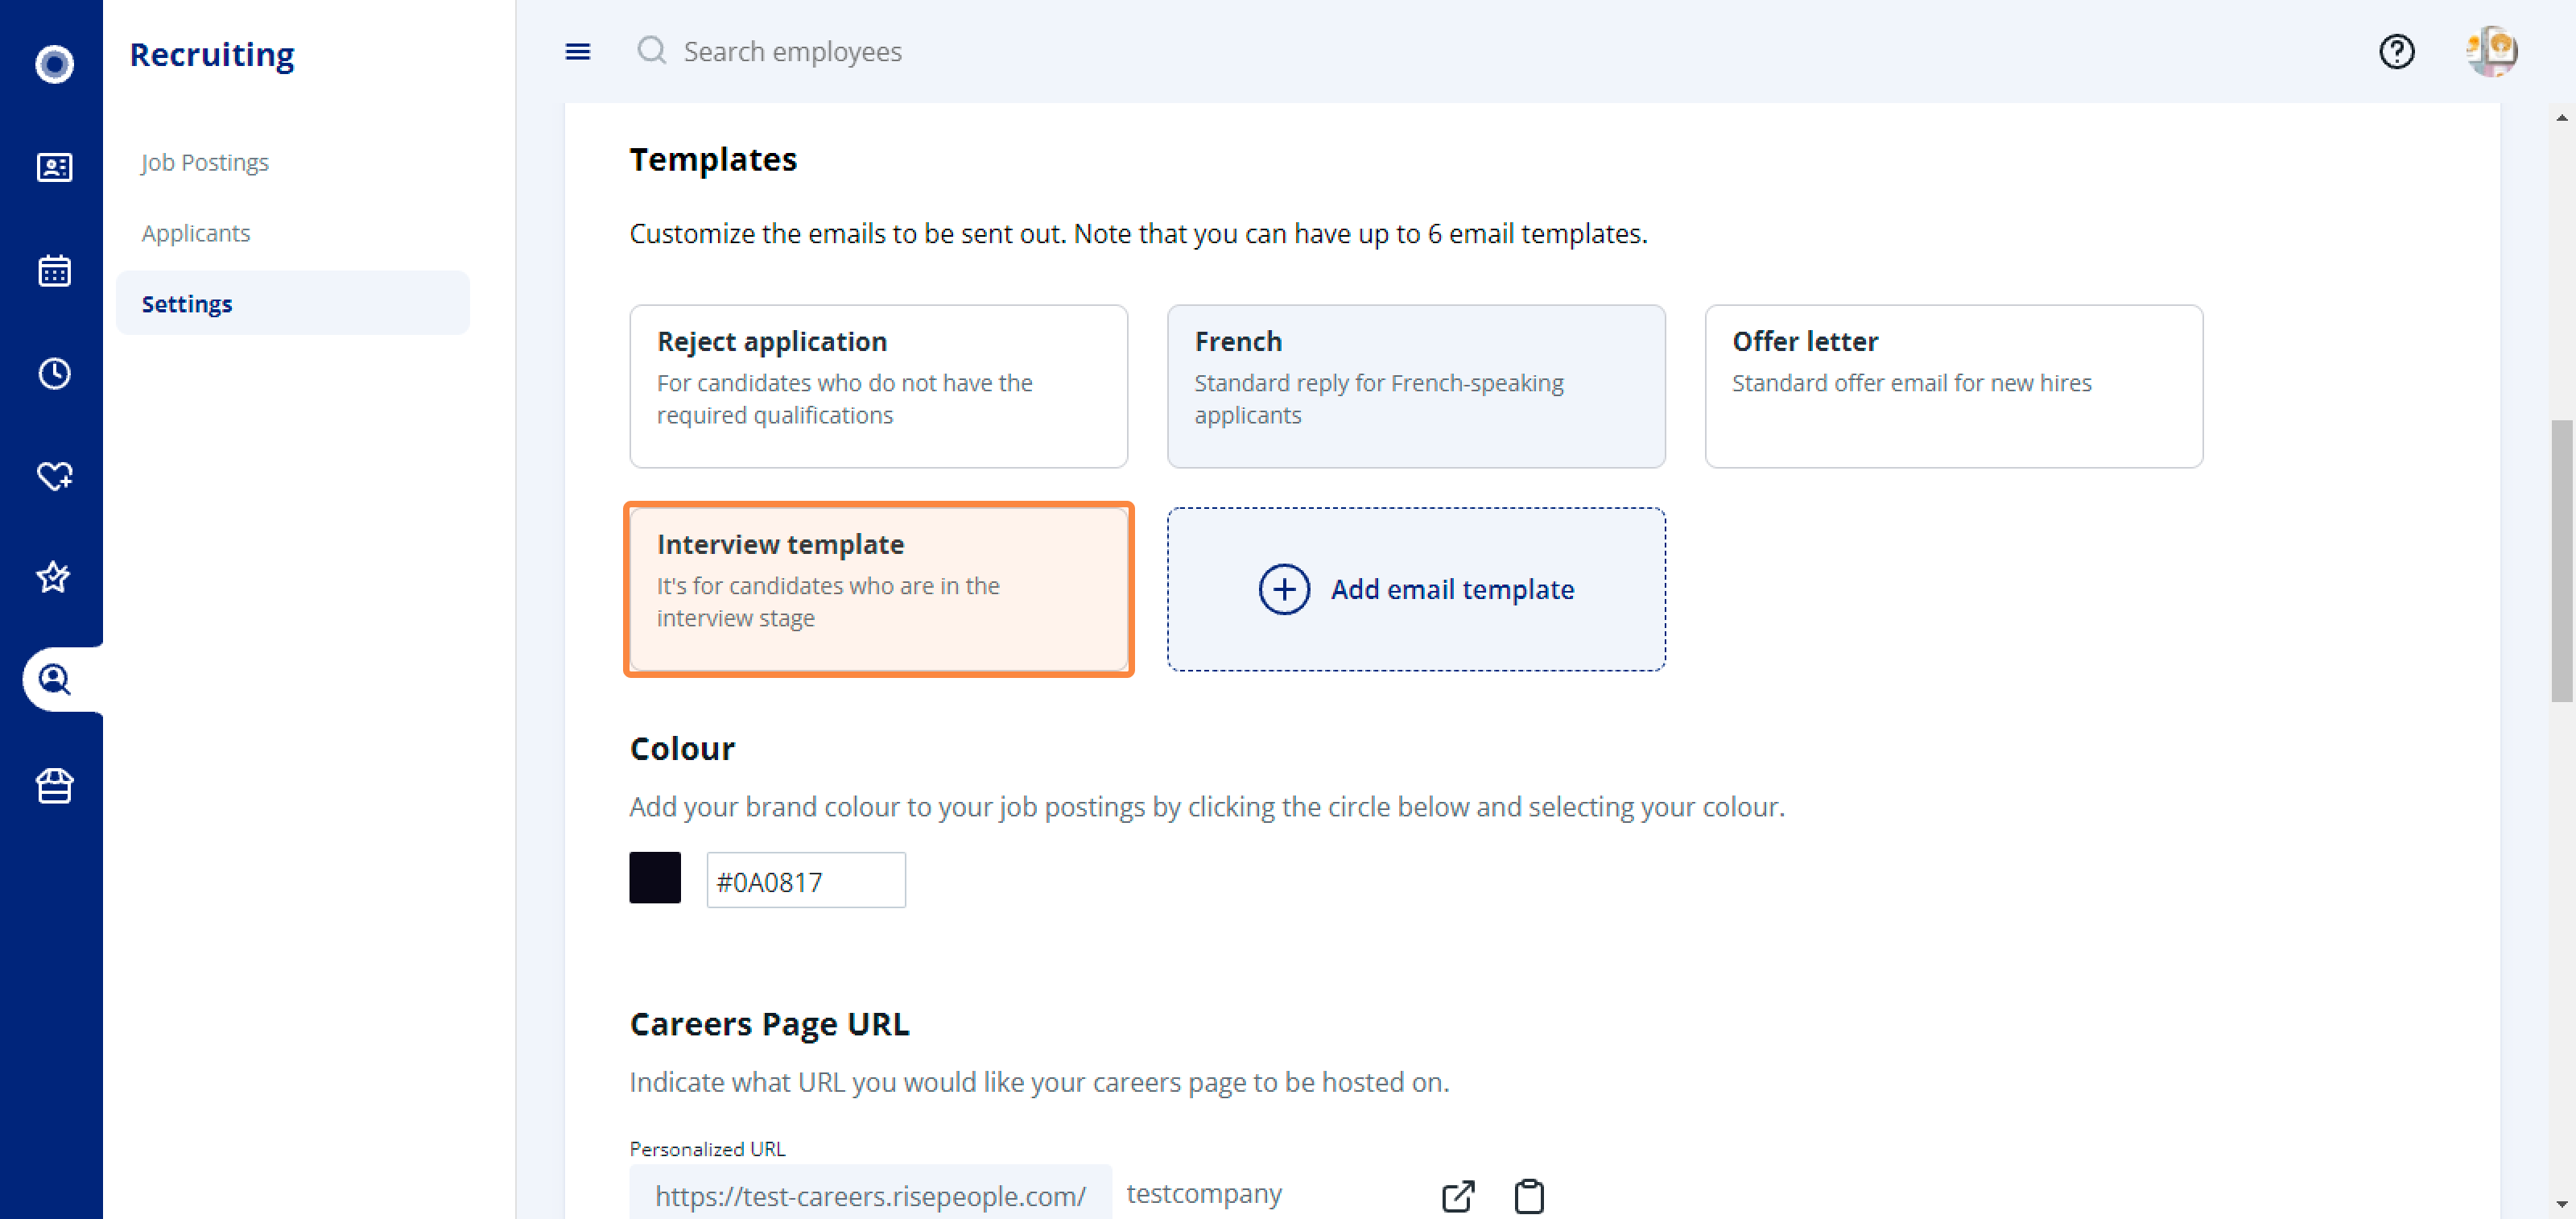Click the search magnifier icon
This screenshot has height=1219, width=2576.
(652, 50)
